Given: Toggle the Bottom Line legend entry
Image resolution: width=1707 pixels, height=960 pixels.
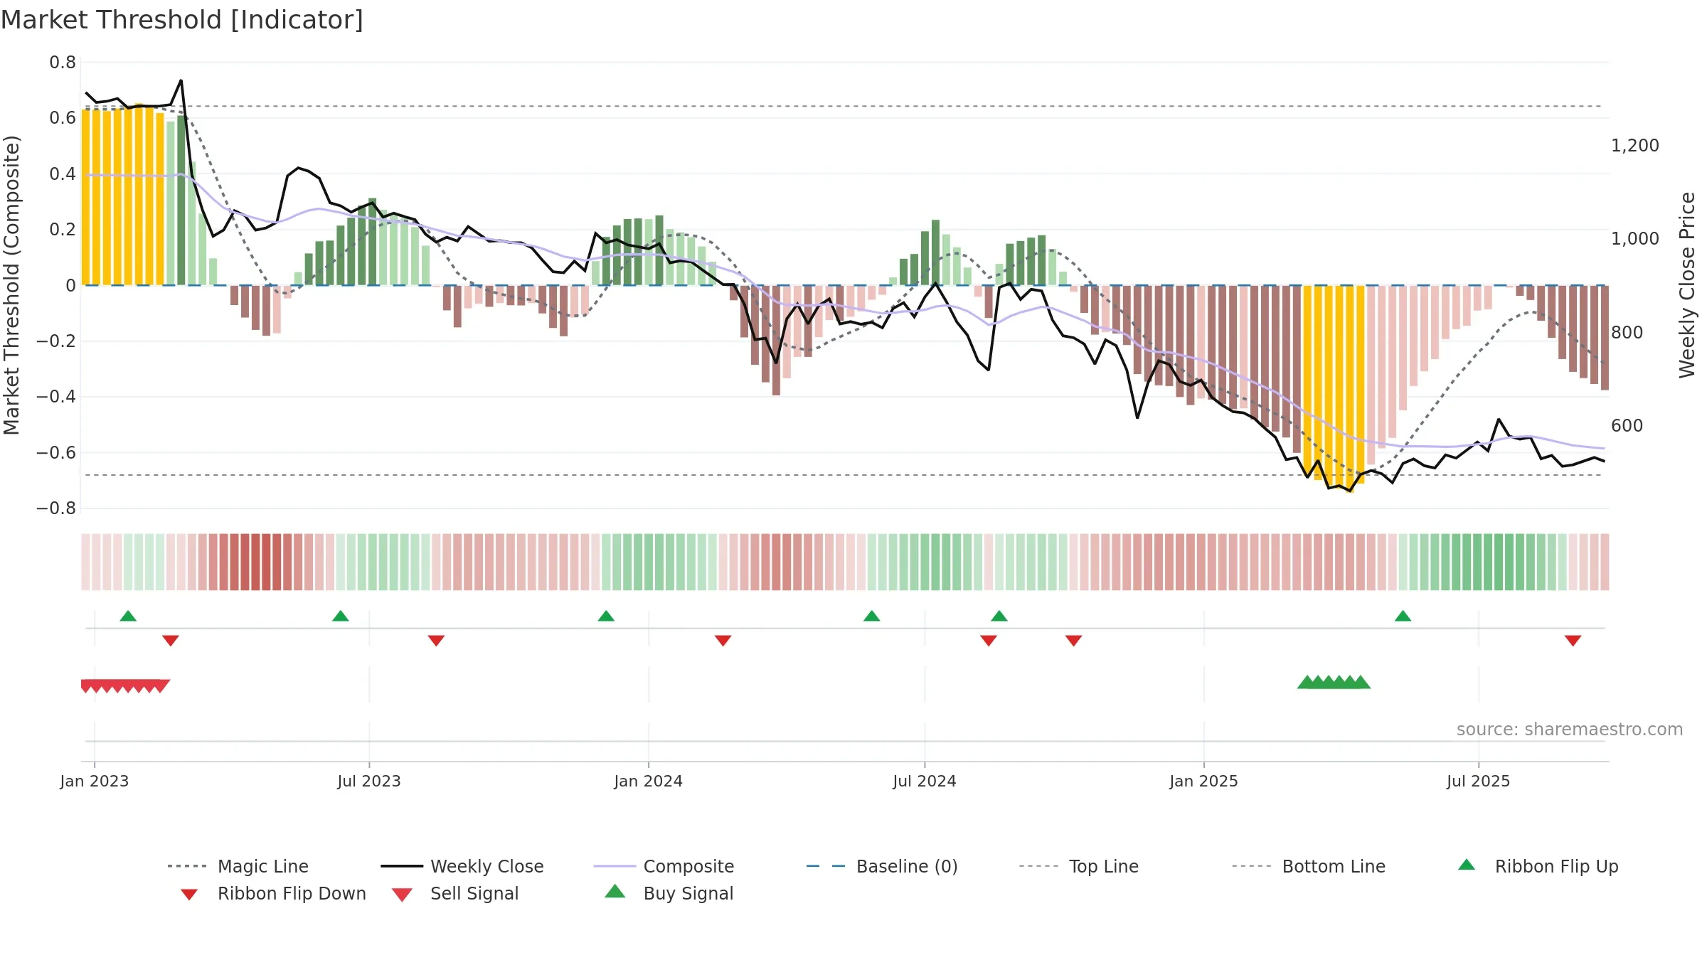Looking at the screenshot, I should tap(1309, 866).
